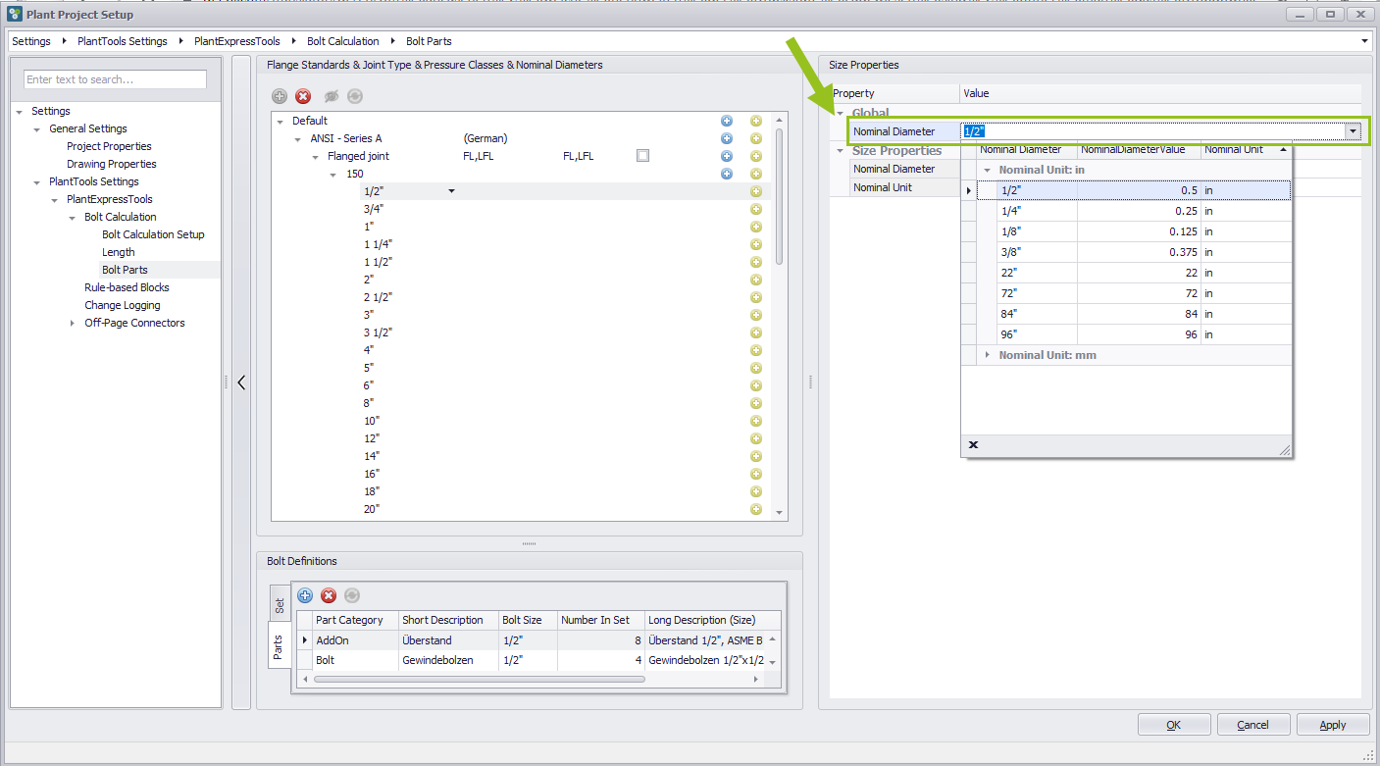This screenshot has height=766, width=1380.
Task: Collapse the left panel with the chevron
Action: (241, 383)
